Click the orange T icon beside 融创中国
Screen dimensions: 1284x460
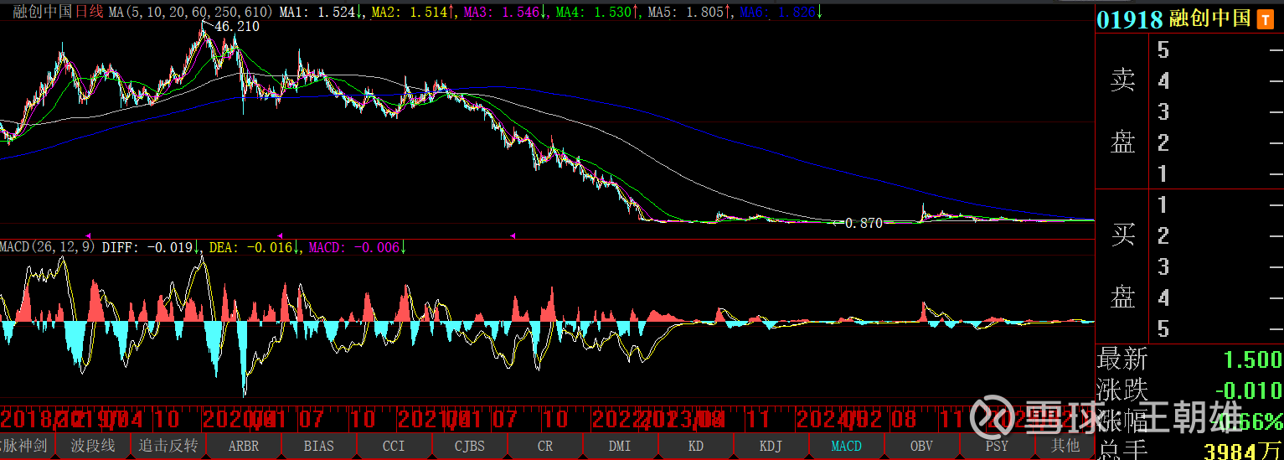[1265, 20]
